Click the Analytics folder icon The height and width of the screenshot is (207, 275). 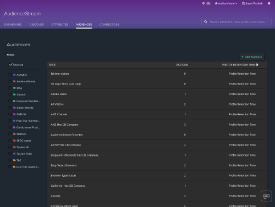(14, 75)
